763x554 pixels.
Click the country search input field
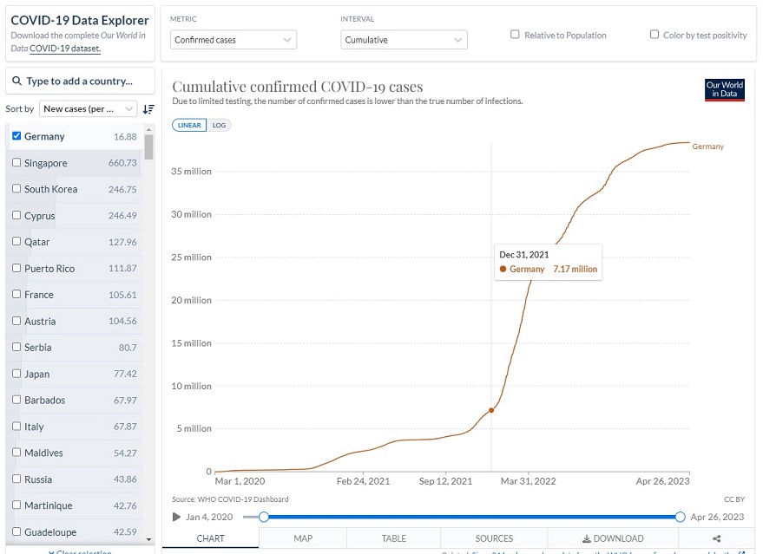[87, 81]
